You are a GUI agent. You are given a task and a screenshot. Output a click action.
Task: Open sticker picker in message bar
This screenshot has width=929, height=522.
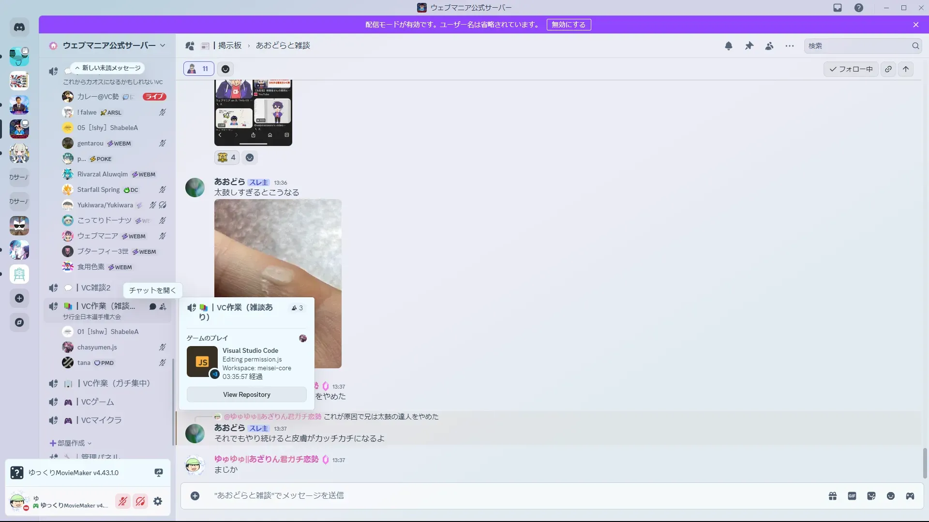[871, 496]
